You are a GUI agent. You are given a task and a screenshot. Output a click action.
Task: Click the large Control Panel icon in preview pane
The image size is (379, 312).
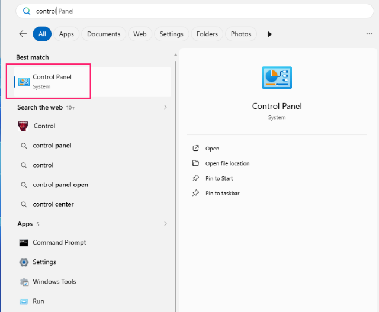coord(277,78)
